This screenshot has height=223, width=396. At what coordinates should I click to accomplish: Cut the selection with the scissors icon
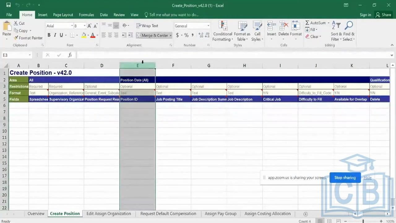pyautogui.click(x=16, y=23)
